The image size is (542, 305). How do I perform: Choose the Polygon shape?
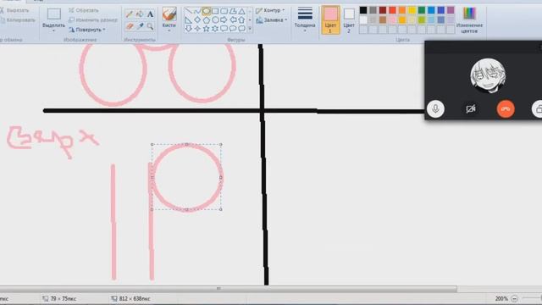233,11
